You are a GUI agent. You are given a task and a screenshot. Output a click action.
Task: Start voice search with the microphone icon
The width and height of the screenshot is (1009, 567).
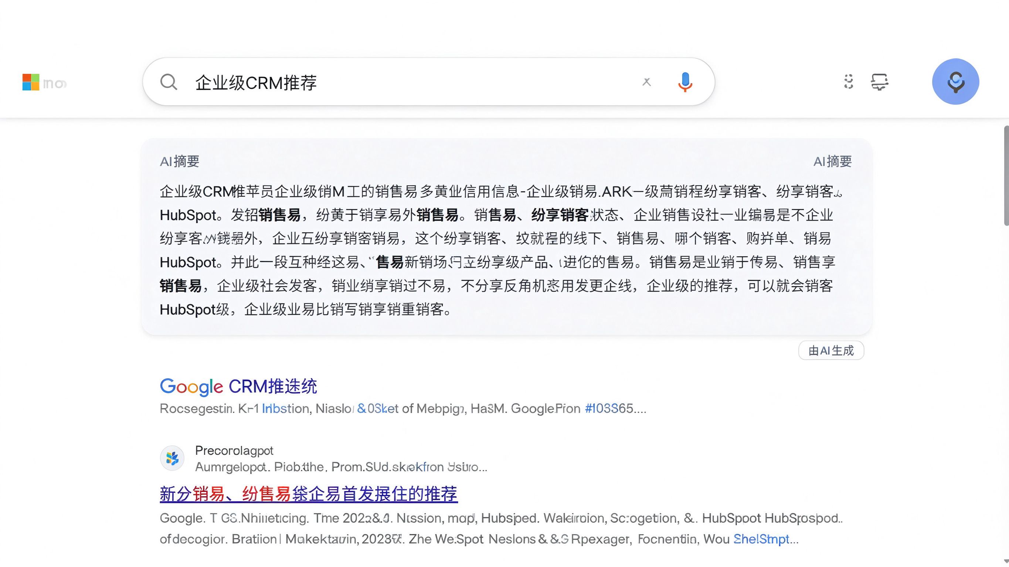point(684,82)
